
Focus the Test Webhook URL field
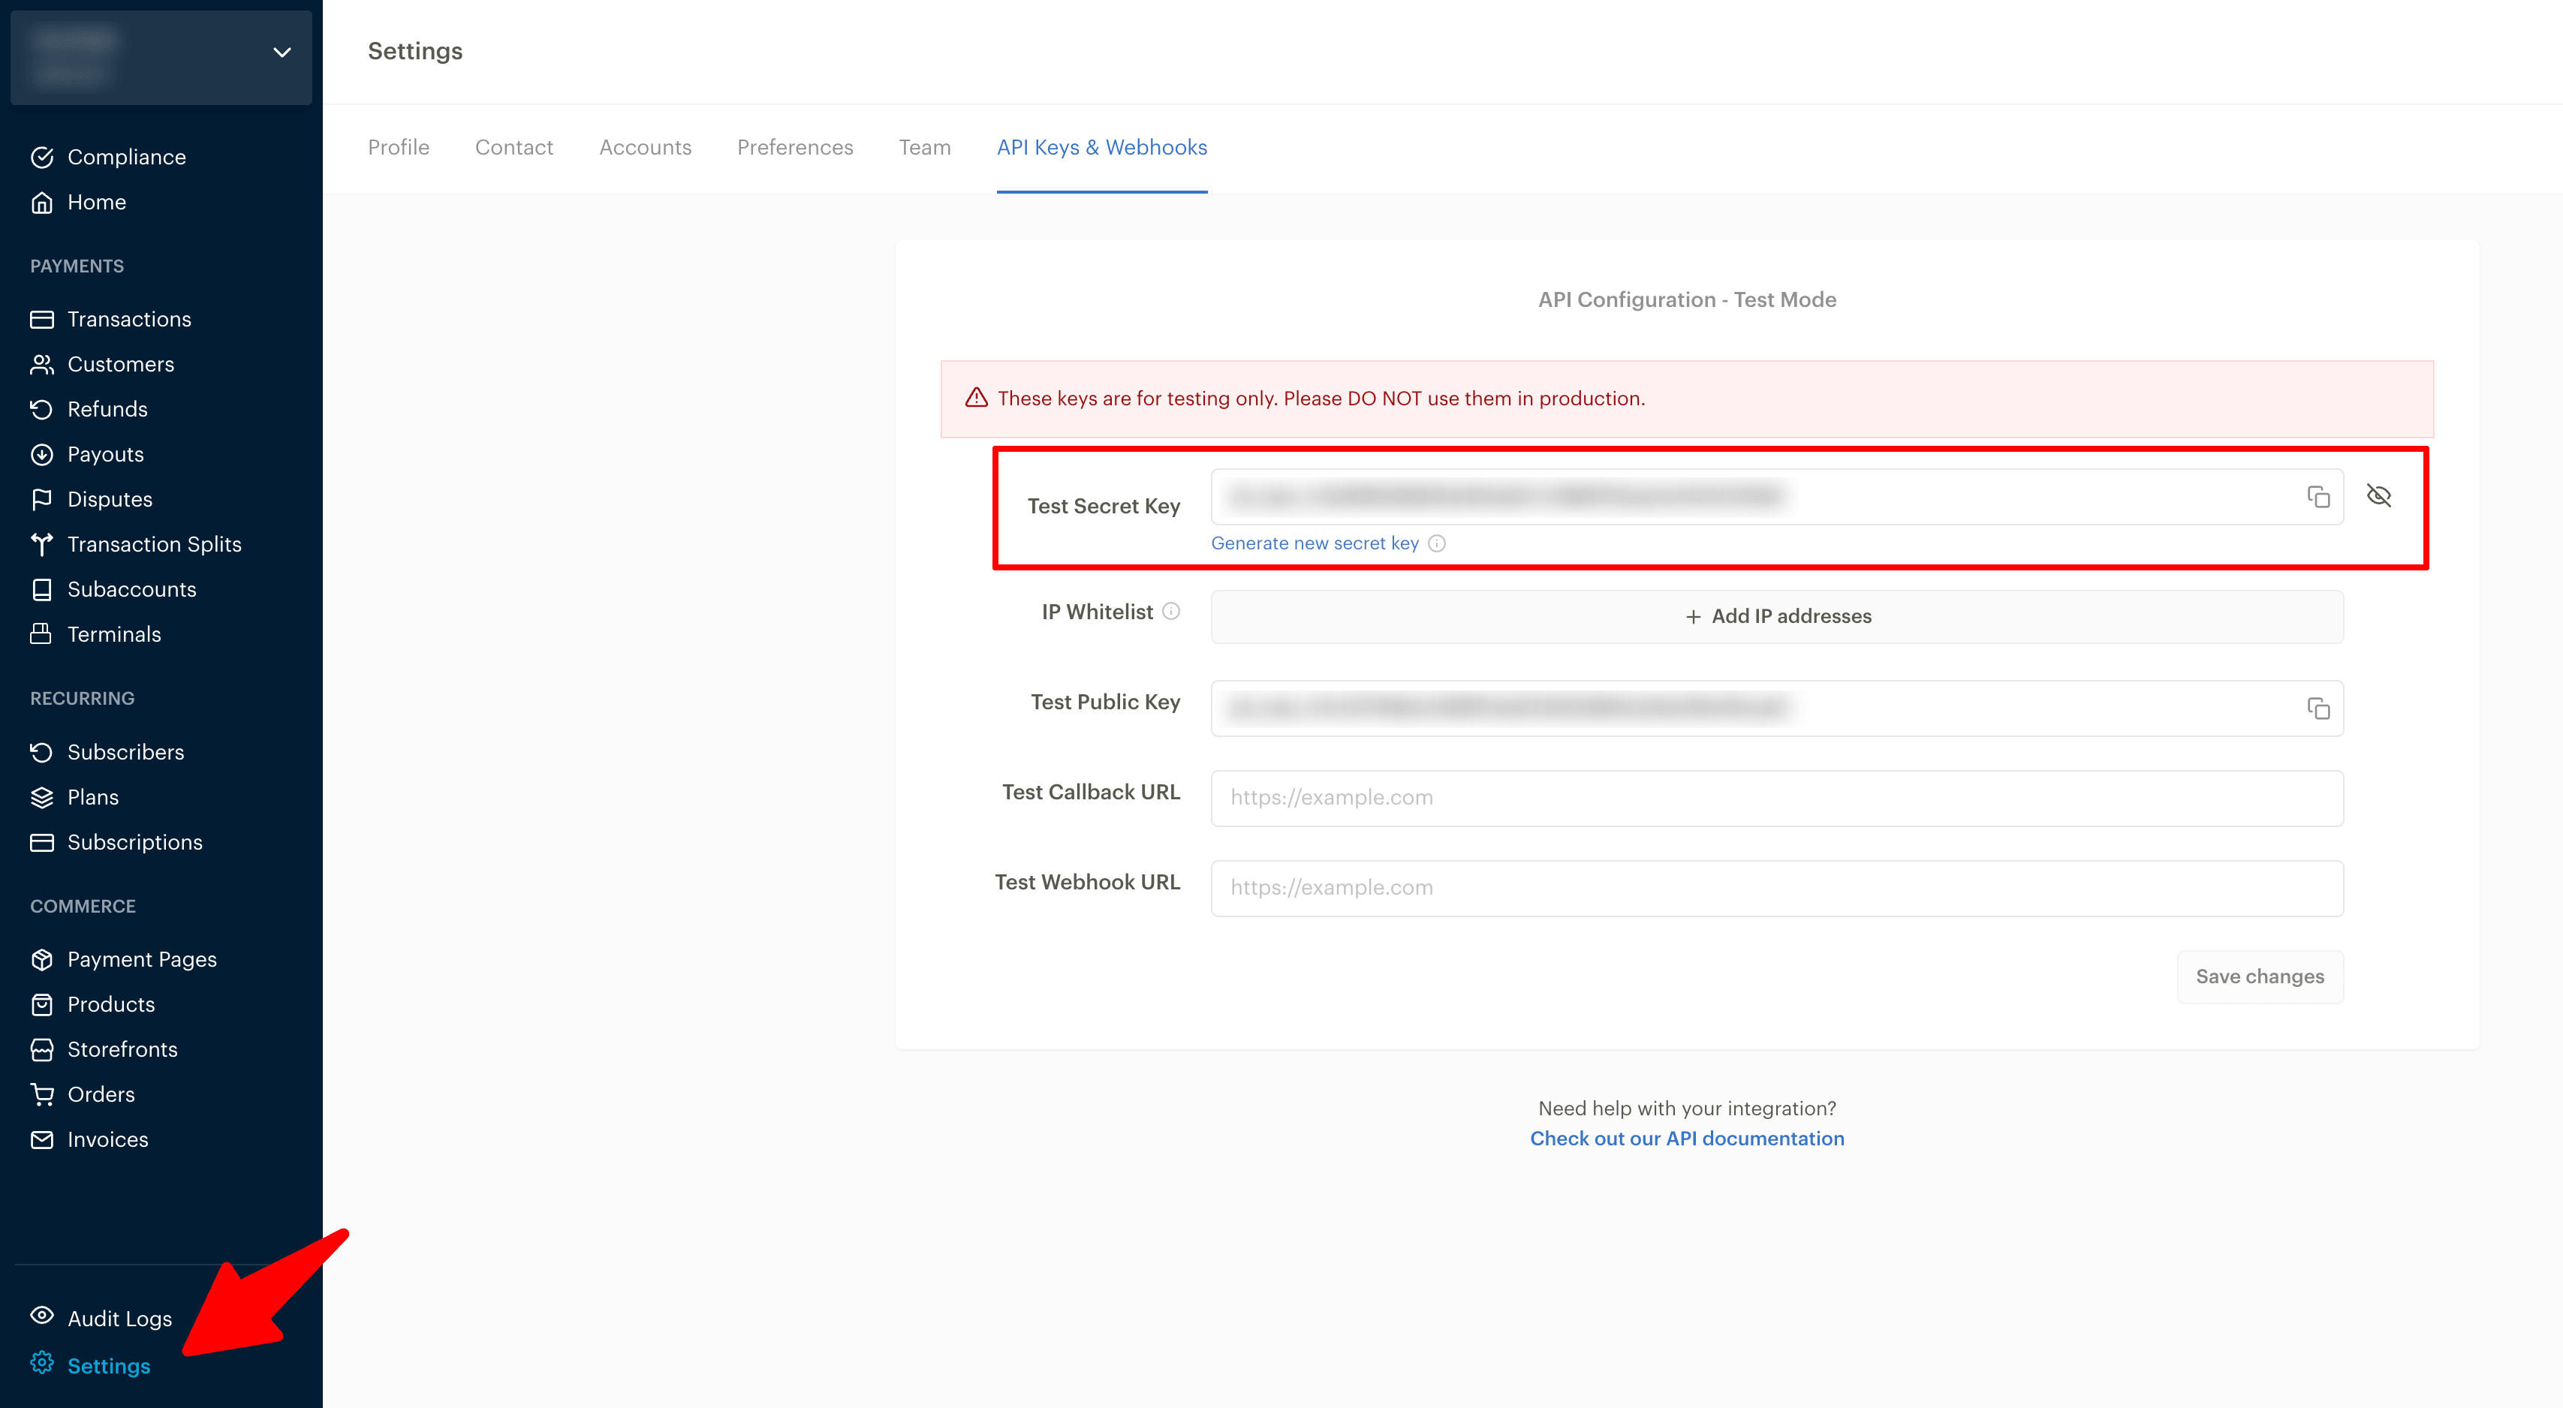1777,888
